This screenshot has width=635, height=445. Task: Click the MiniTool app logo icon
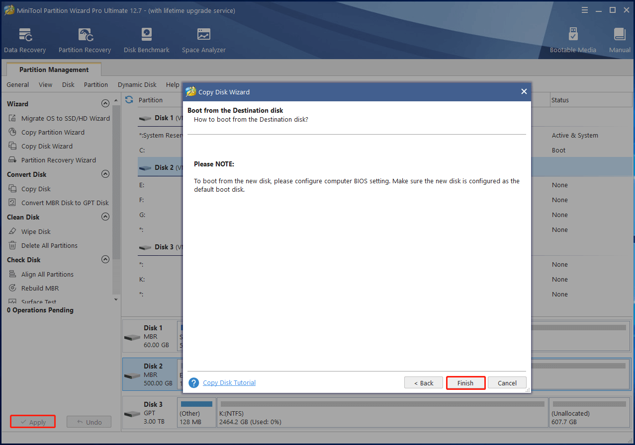[9, 10]
